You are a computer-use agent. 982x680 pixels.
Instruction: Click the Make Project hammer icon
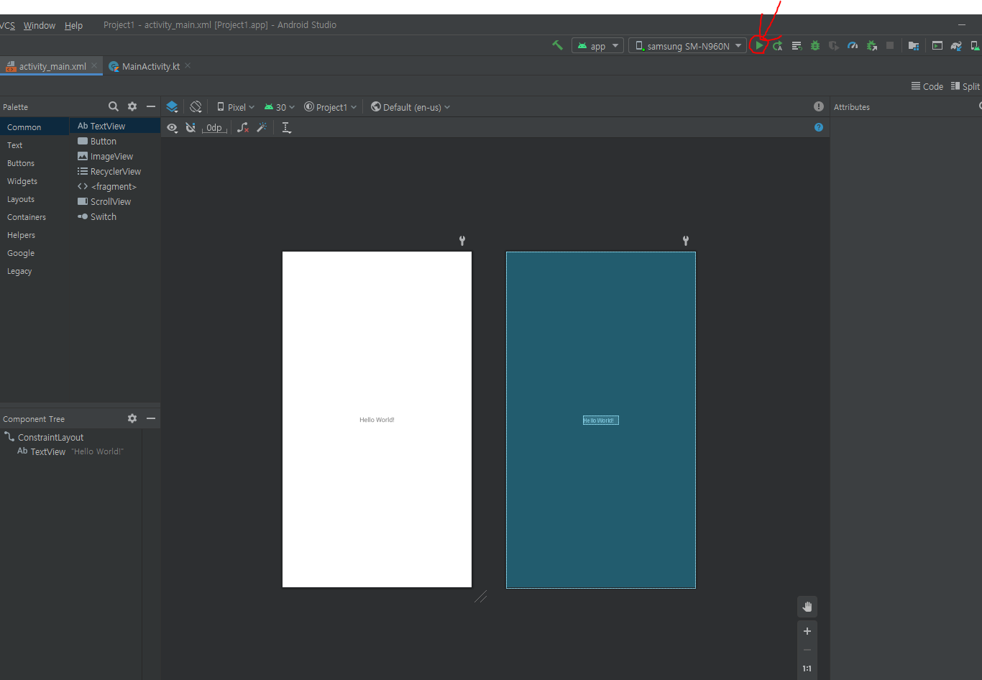(x=557, y=45)
